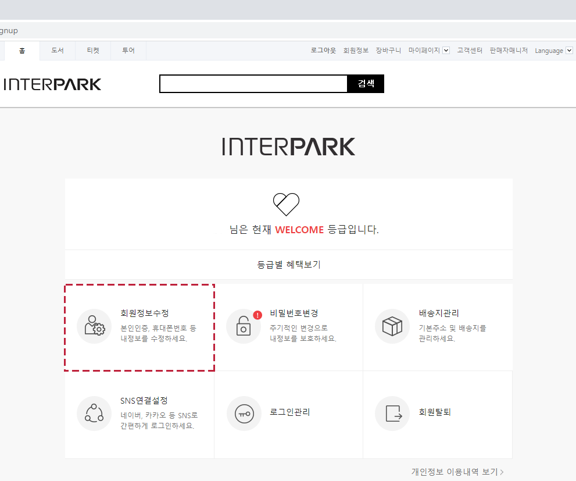Click the Language text link
This screenshot has width=576, height=481.
549,51
